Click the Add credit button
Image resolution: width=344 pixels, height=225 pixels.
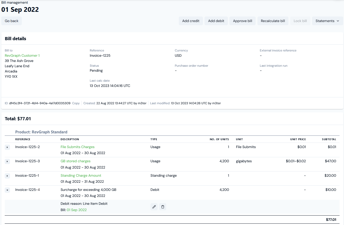pos(191,21)
